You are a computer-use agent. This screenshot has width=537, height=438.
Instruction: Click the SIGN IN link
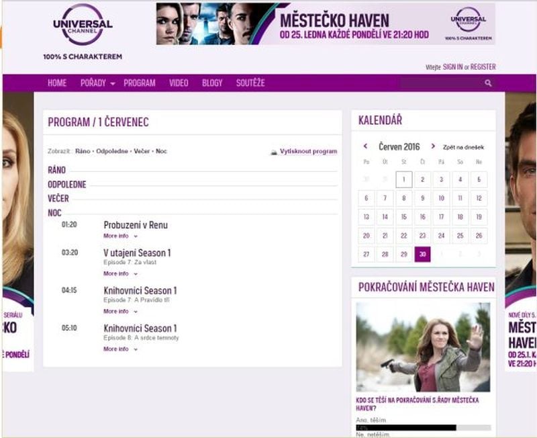(x=452, y=67)
